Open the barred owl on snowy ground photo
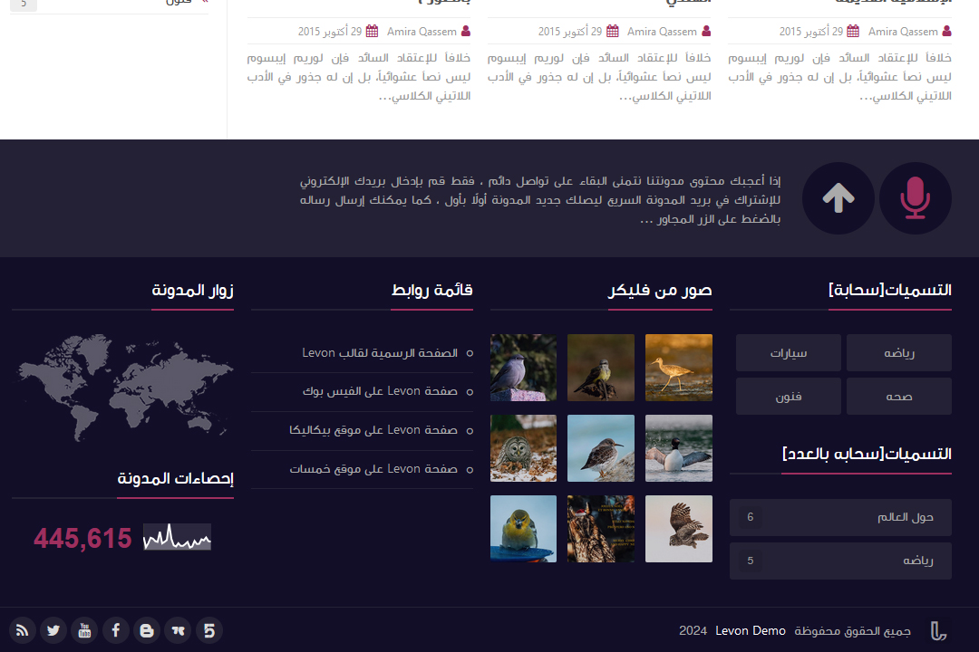979x652 pixels. click(523, 448)
